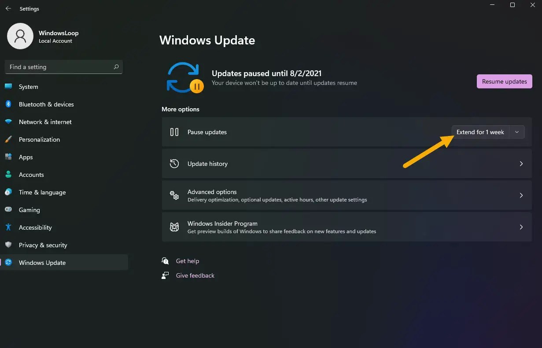
Task: Click the update sync status icon
Action: click(185, 78)
